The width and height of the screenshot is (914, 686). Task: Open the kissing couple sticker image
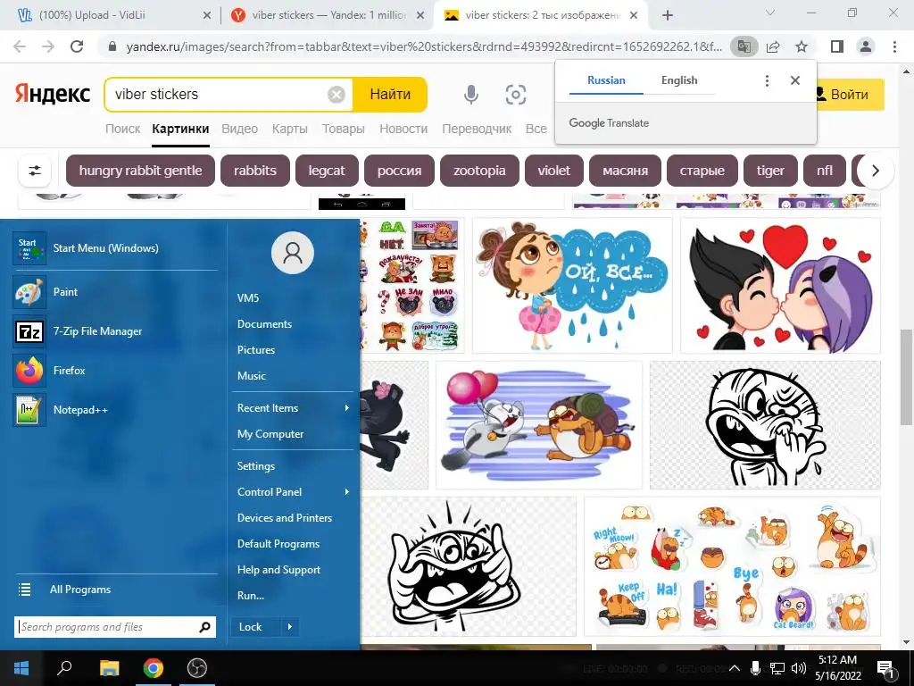point(780,285)
